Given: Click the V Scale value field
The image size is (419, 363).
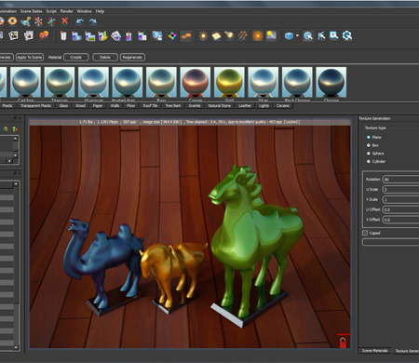Looking at the screenshot, I should (x=400, y=199).
